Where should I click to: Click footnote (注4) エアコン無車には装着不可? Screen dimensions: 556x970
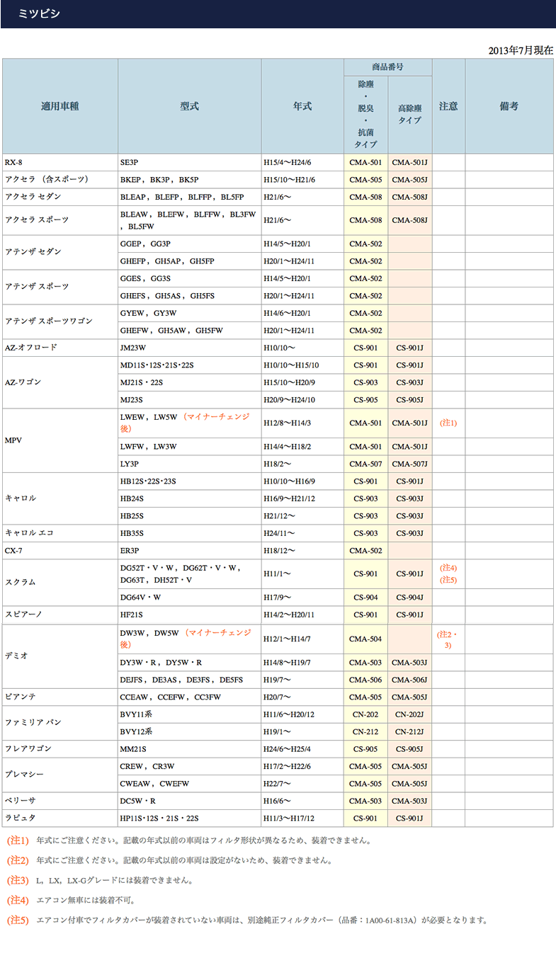[71, 901]
